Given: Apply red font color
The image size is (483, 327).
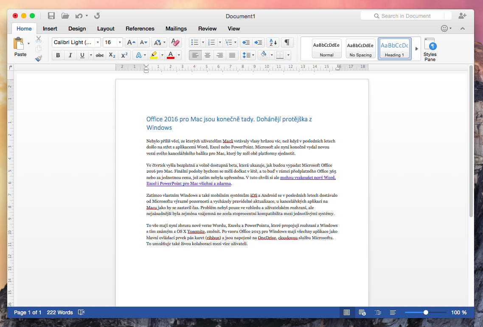Looking at the screenshot, I should coord(170,55).
